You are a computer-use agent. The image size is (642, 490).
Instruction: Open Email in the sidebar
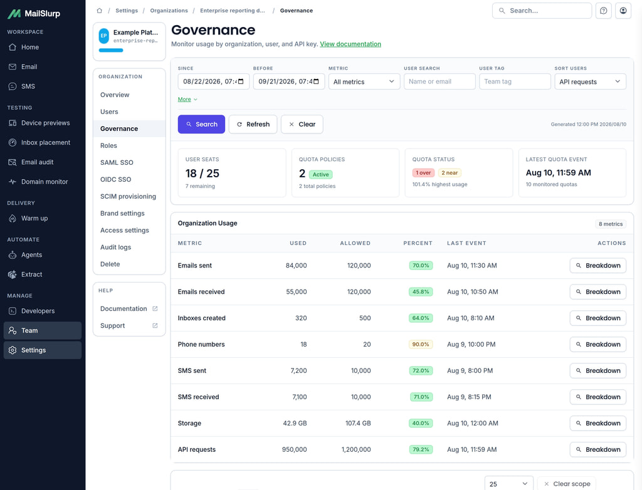click(43, 66)
